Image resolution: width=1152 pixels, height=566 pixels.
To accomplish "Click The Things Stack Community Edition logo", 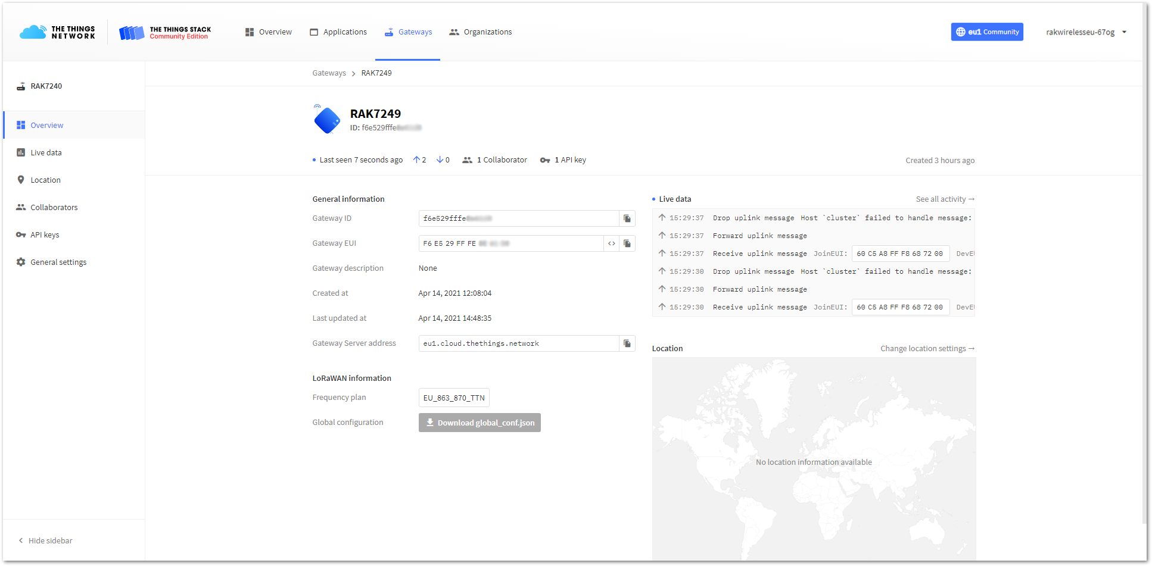I will tap(165, 33).
